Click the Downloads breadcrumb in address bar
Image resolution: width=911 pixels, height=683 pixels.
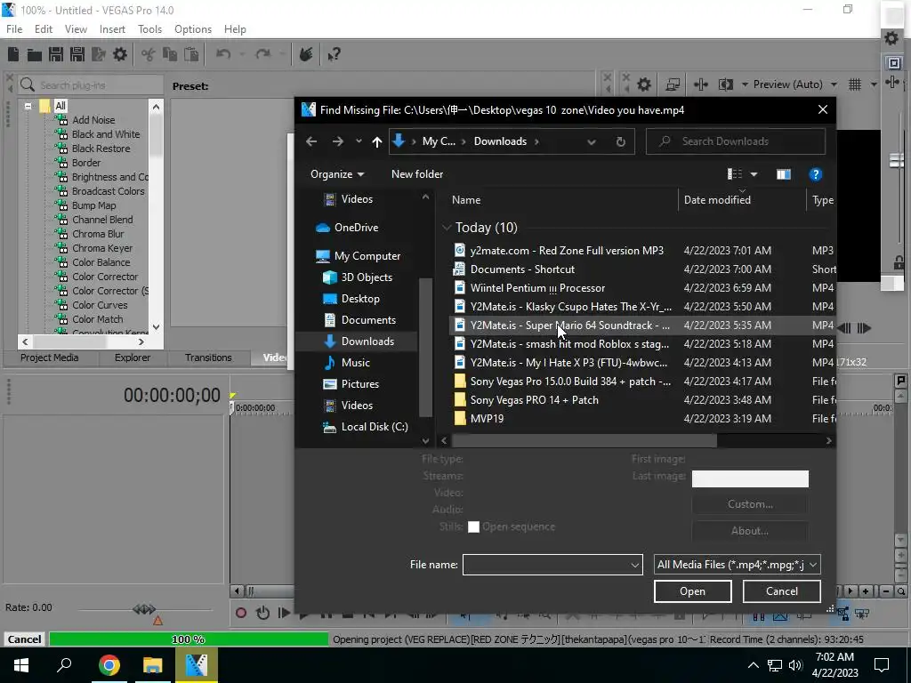pyautogui.click(x=500, y=141)
